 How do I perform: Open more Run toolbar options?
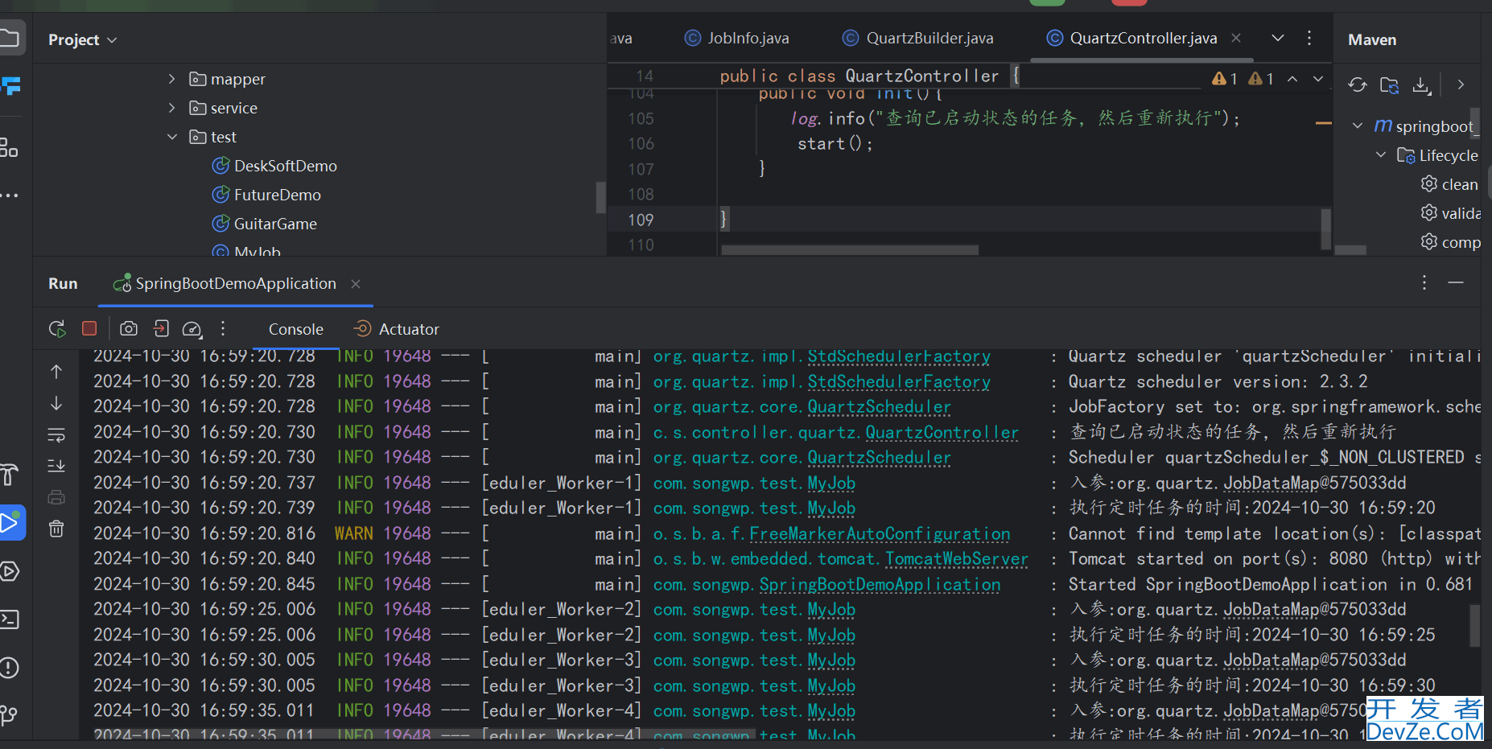[223, 328]
